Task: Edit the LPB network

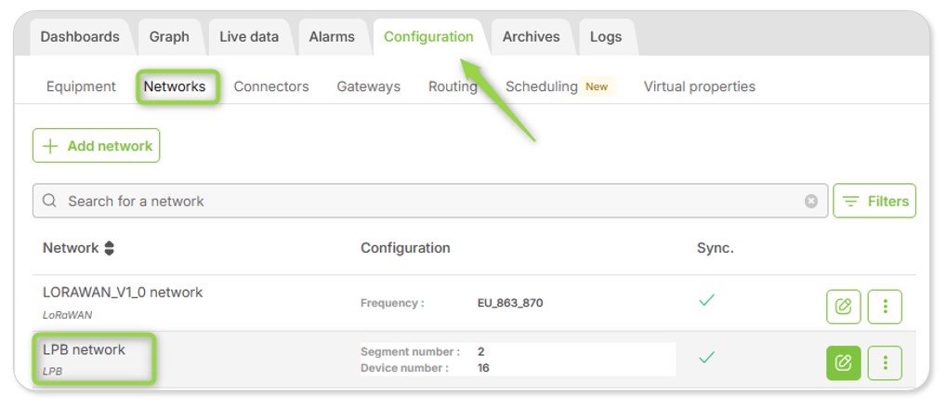Action: 843,362
